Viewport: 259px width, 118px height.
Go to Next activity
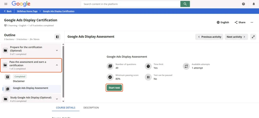(236, 37)
